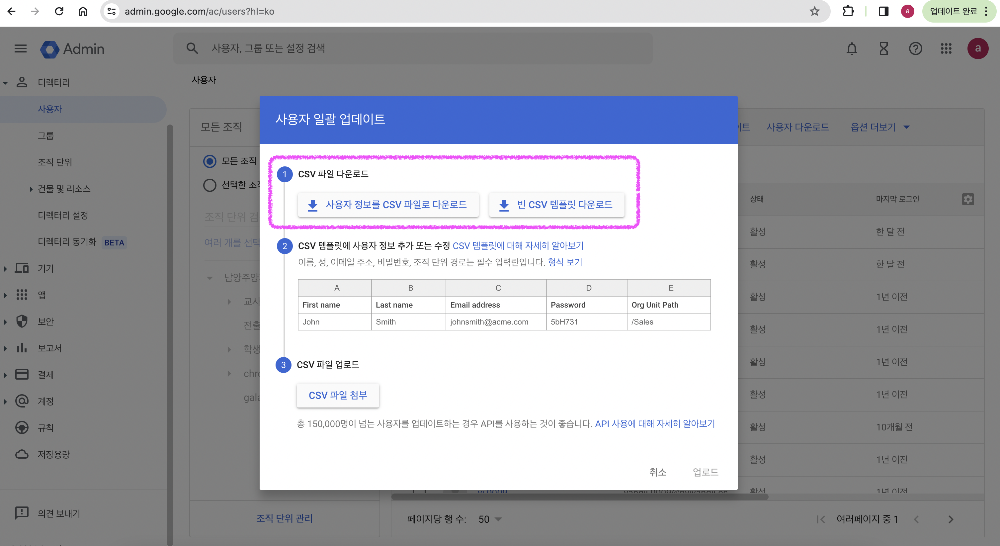Open API 사용에 대해 자세히 알아보기 link

(654, 424)
